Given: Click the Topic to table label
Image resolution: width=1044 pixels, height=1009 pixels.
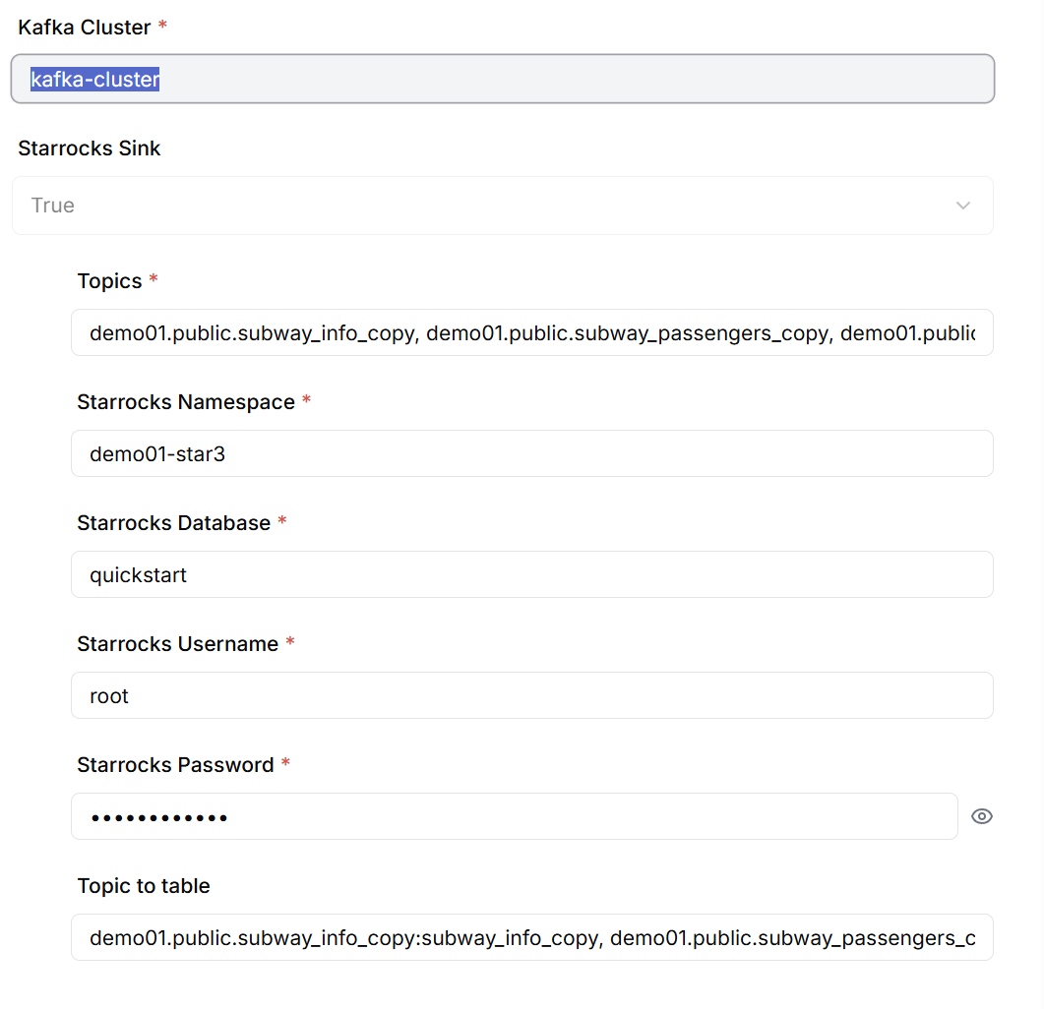Looking at the screenshot, I should coord(144,886).
